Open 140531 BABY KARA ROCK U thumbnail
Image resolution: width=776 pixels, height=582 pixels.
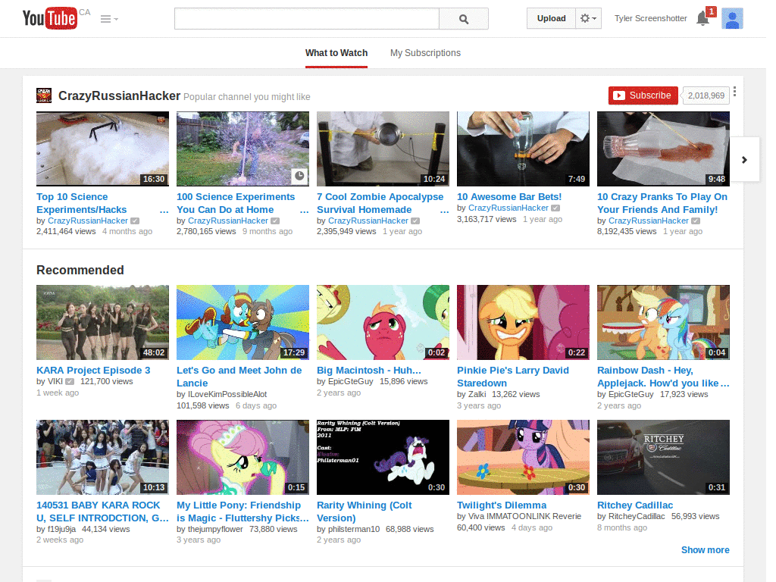click(102, 457)
